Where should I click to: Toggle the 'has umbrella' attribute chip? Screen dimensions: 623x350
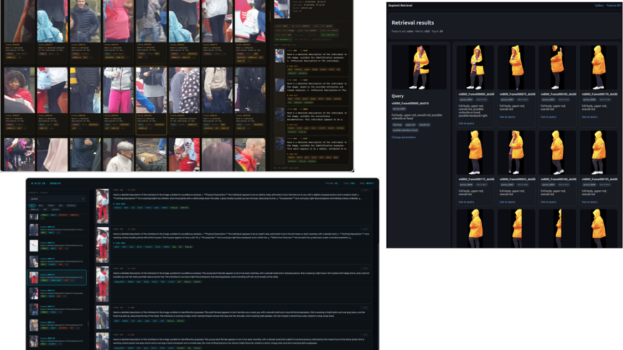tap(329, 35)
